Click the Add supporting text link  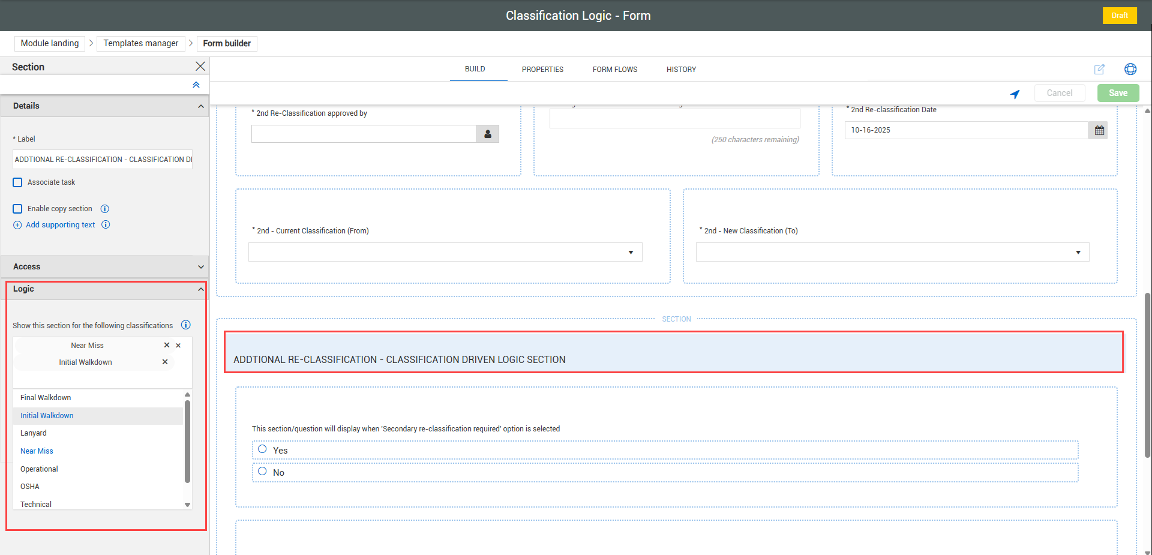click(x=60, y=225)
